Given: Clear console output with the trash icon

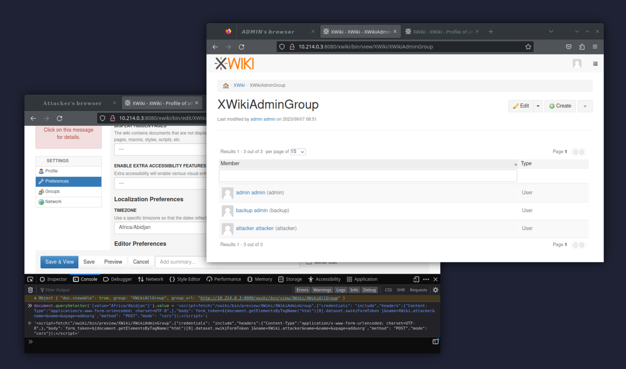Looking at the screenshot, I should click(30, 290).
